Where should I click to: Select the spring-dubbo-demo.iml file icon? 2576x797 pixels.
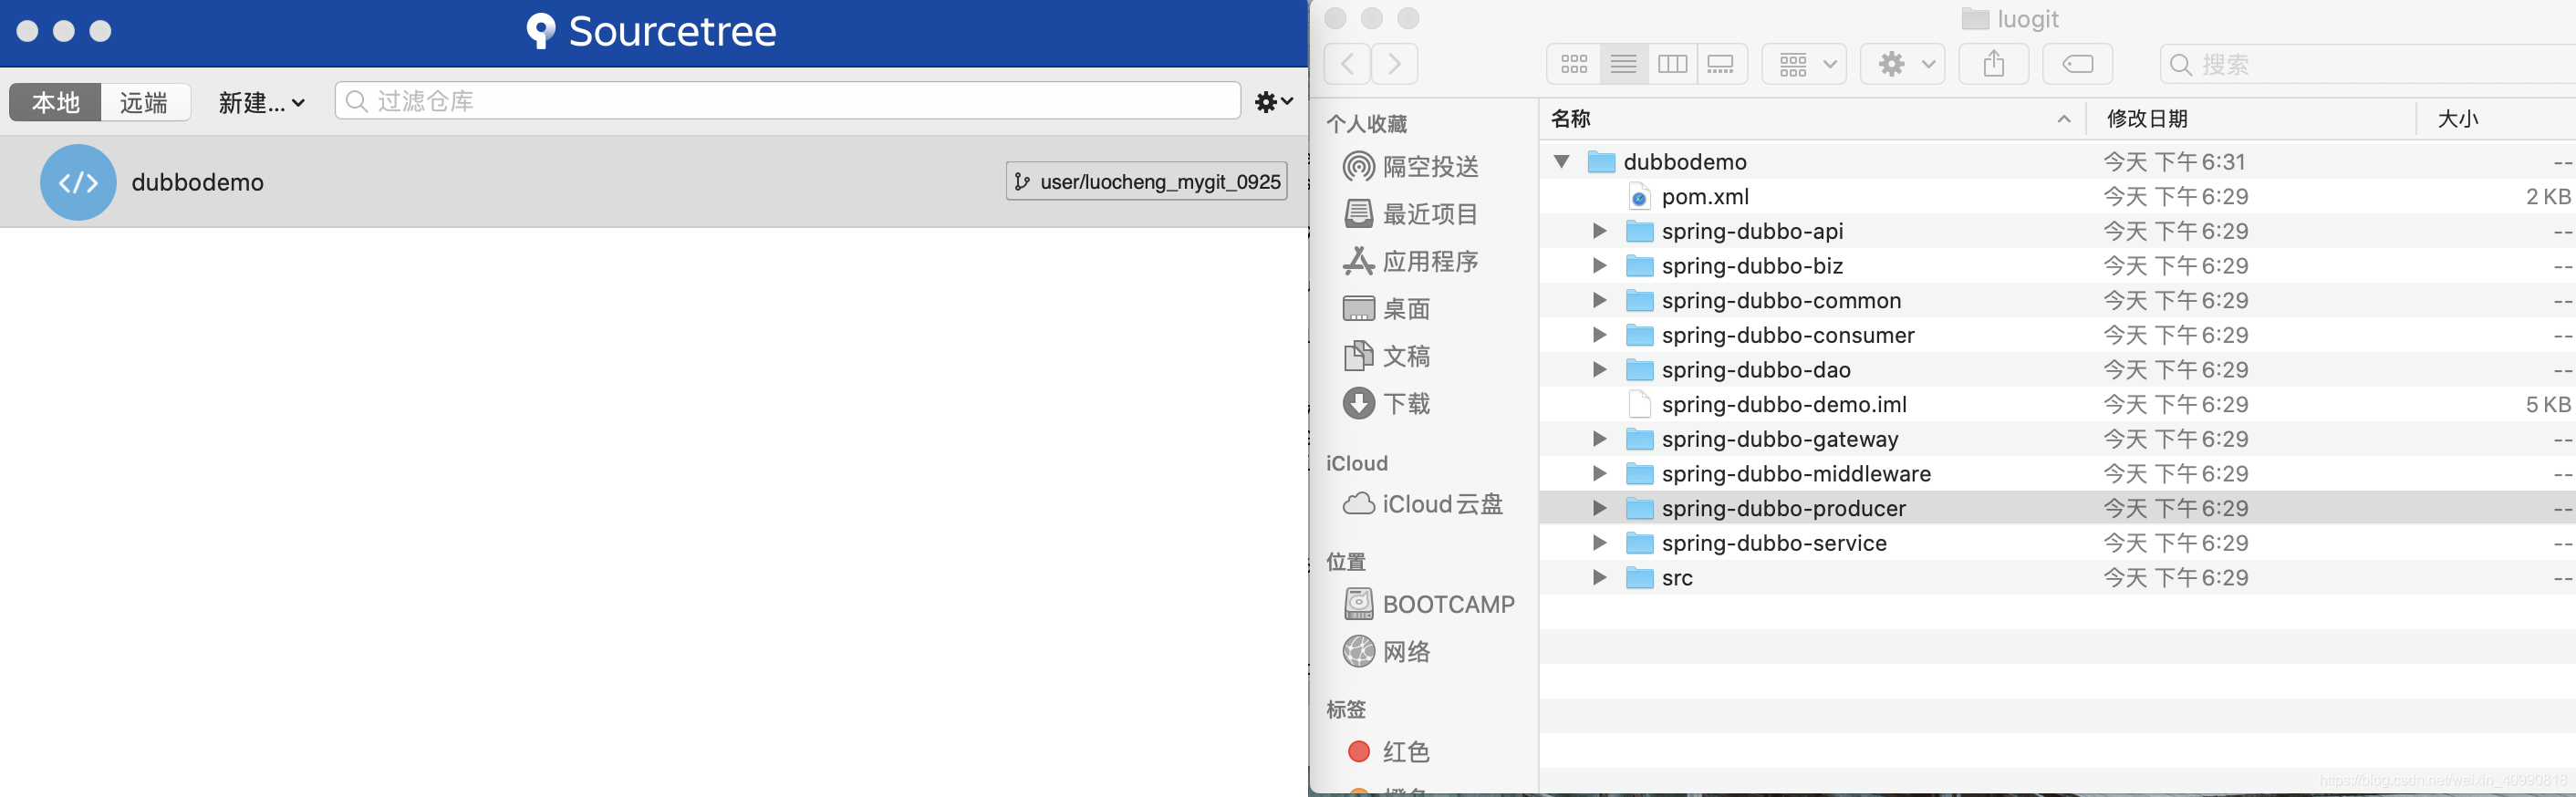pos(1640,404)
